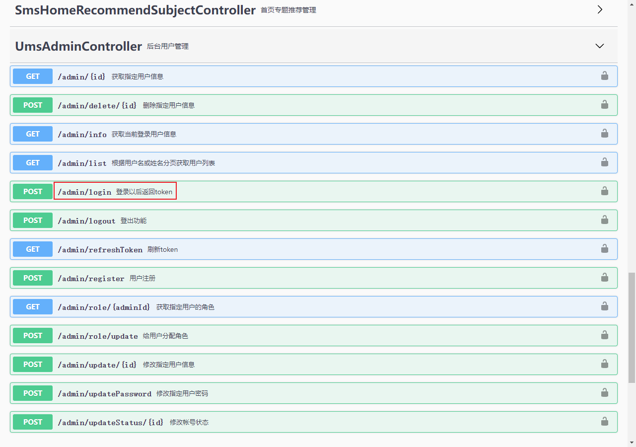Image resolution: width=636 pixels, height=447 pixels.
Task: Click lock icon on /admin/role/update row
Action: coord(604,335)
